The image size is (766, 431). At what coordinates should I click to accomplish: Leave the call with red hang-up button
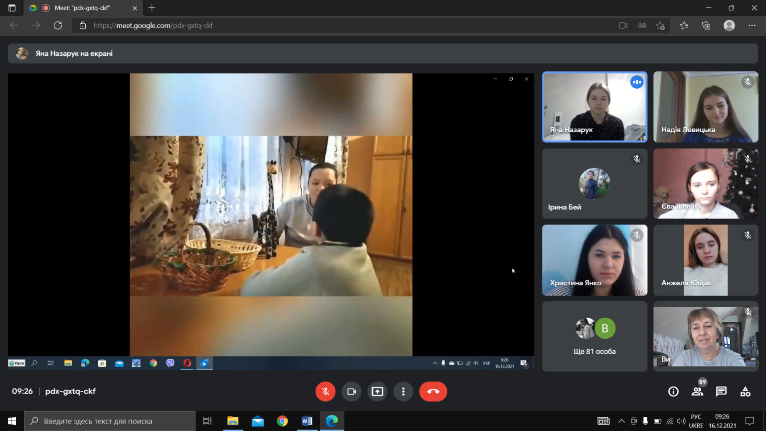pos(433,392)
